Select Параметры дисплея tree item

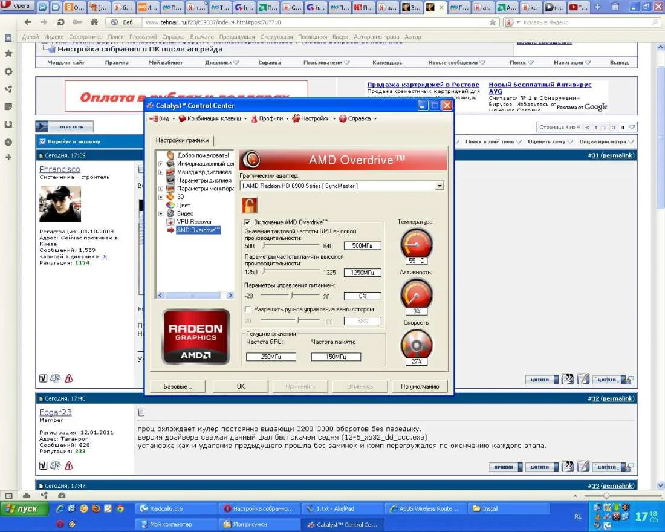coord(204,180)
